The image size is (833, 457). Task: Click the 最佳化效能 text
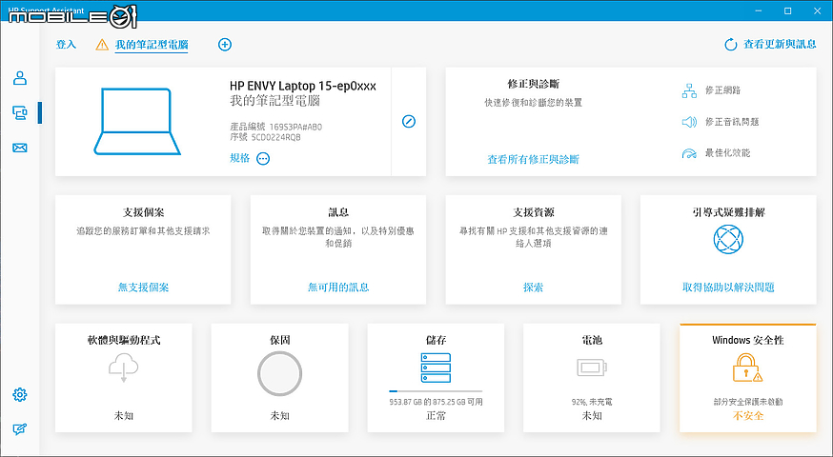(727, 153)
